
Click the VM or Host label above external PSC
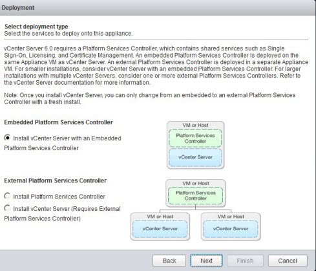coord(196,183)
